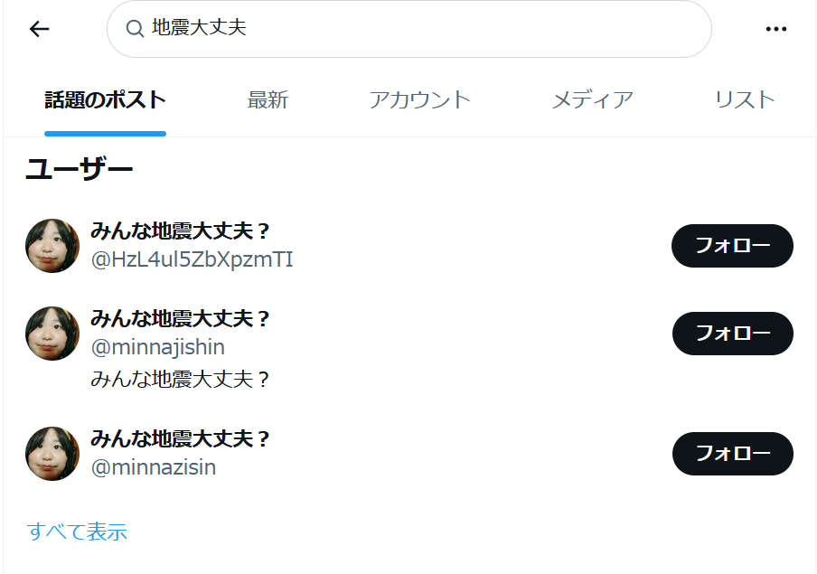
Task: Click the search magnifier icon
Action: tap(135, 29)
